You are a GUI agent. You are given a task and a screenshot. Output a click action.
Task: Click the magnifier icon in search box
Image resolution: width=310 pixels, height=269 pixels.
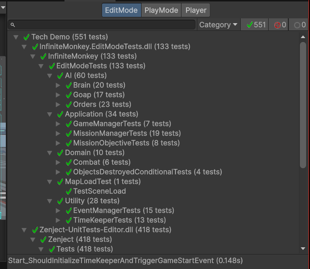[13, 25]
